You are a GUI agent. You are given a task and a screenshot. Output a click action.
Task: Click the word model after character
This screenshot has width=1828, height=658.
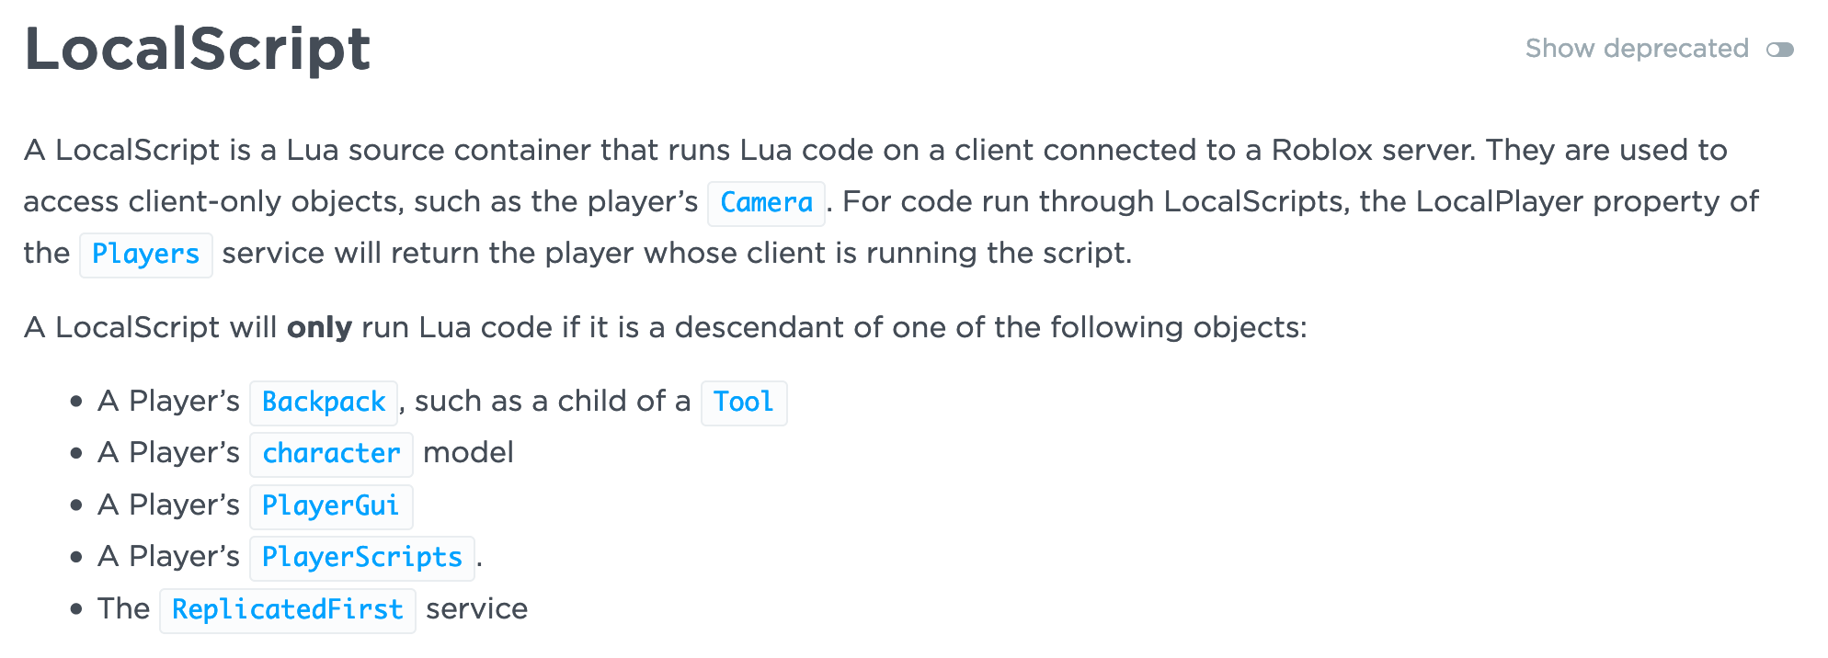tap(468, 452)
